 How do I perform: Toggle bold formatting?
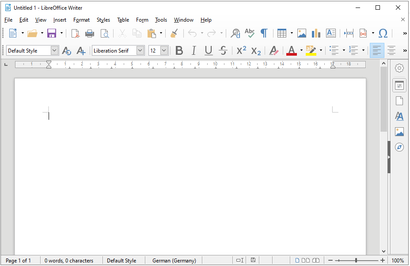coord(179,50)
